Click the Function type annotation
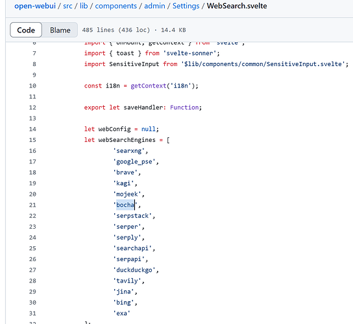This screenshot has width=353, height=324. tap(184, 108)
